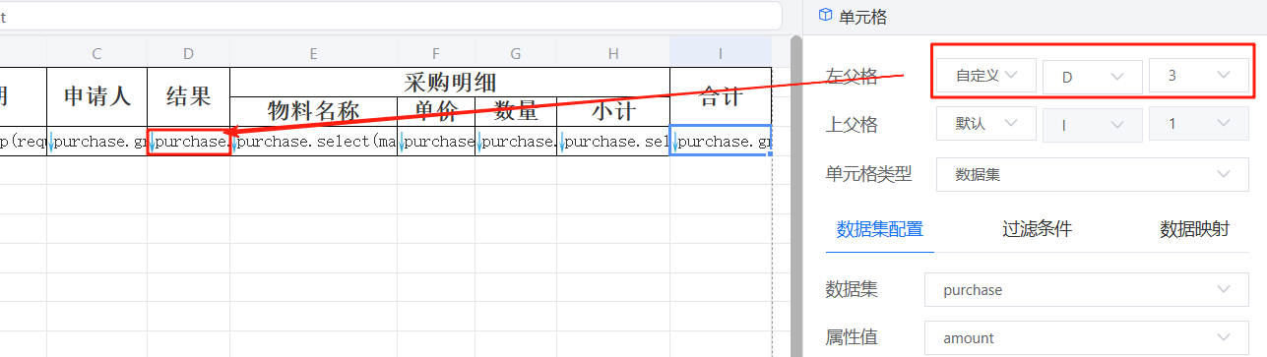Switch to the 数据映射 tab

1194,230
